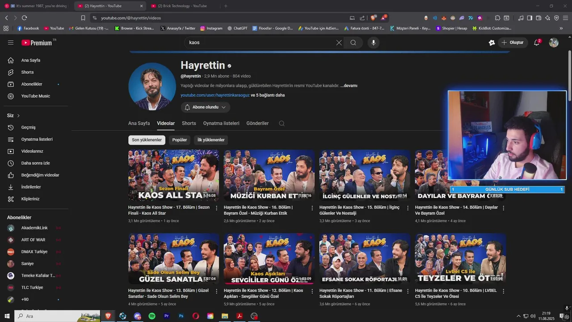The image size is (572, 322).
Task: Switch to the Gönderiler channel tab
Action: pyautogui.click(x=257, y=123)
